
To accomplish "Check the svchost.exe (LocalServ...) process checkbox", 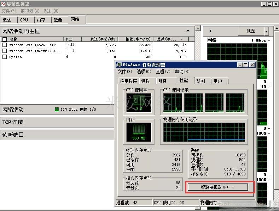I will 5,45.
